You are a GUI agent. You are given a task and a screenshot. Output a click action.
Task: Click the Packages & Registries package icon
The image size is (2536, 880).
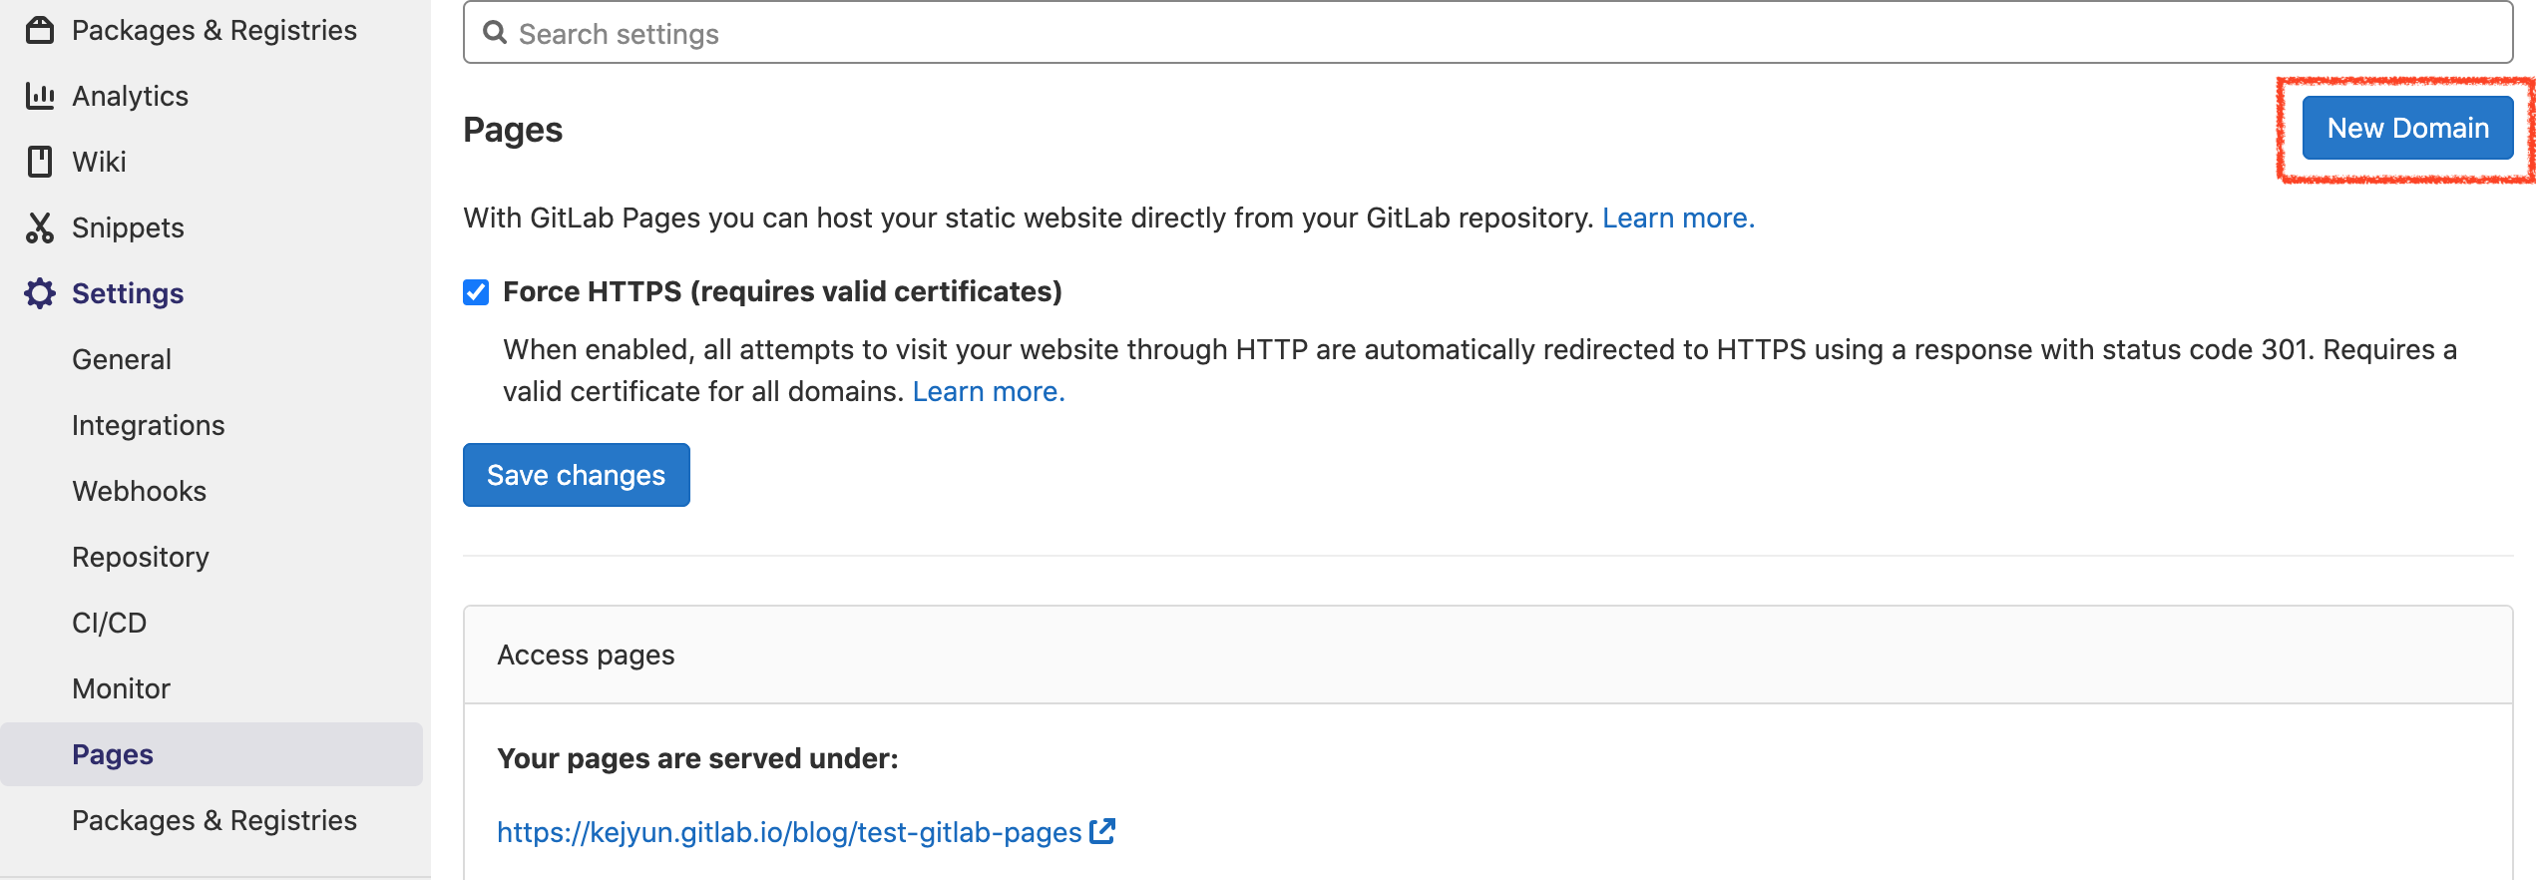point(40,30)
